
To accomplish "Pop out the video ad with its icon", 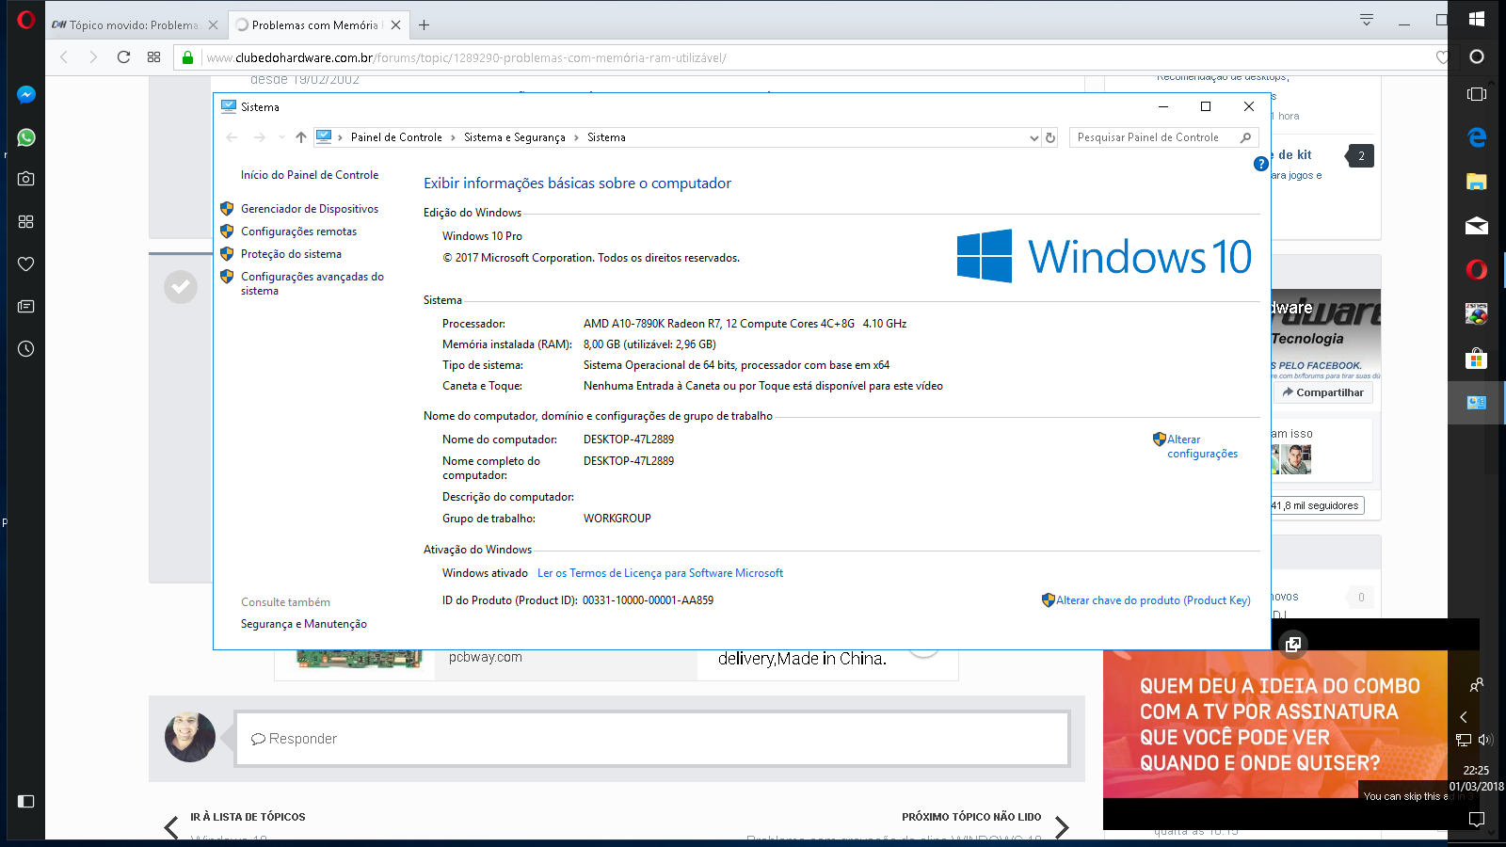I will (1293, 645).
